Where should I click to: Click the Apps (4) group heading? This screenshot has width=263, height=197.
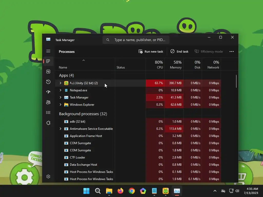(x=67, y=76)
